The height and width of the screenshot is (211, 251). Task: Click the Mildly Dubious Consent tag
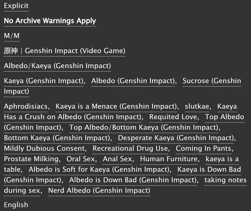44,148
